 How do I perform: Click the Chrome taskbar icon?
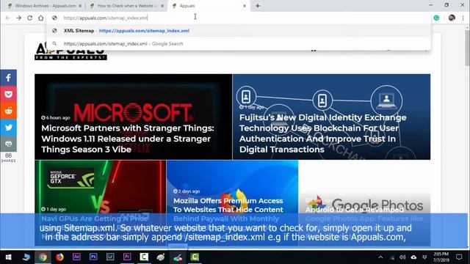click(43, 257)
